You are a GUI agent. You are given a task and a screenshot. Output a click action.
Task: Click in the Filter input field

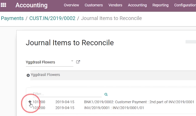click(x=67, y=94)
